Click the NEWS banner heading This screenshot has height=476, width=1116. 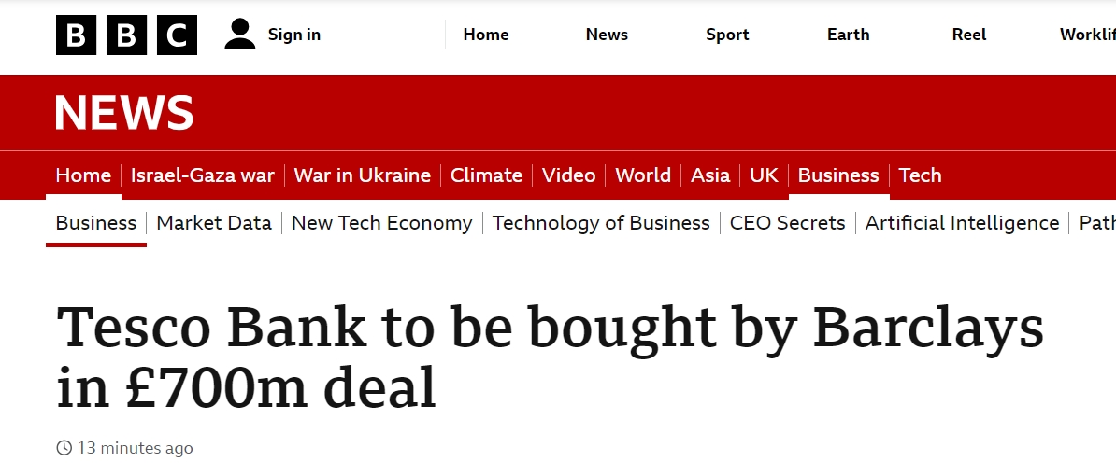[x=124, y=113]
